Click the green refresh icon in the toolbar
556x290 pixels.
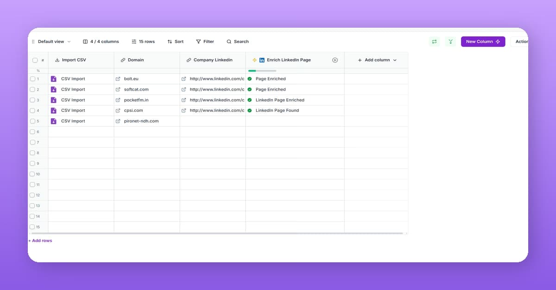434,41
